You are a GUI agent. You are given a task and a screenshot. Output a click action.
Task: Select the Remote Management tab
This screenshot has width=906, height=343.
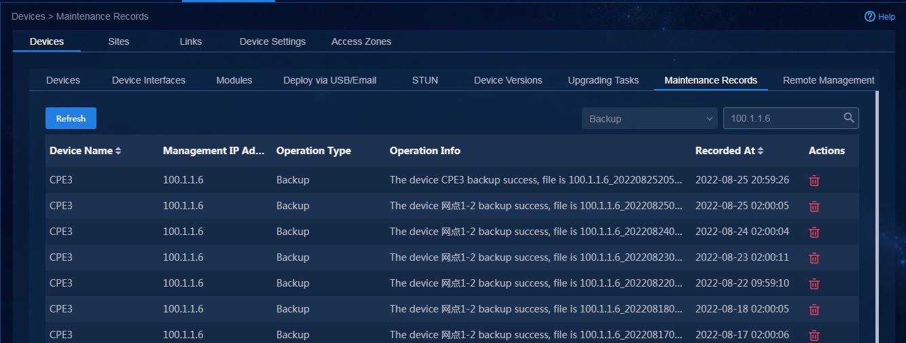[829, 80]
